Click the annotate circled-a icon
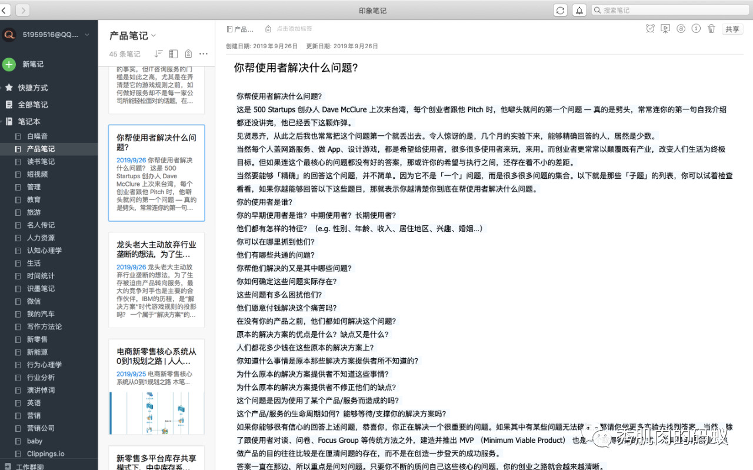Viewport: 753px width, 470px height. (x=681, y=29)
